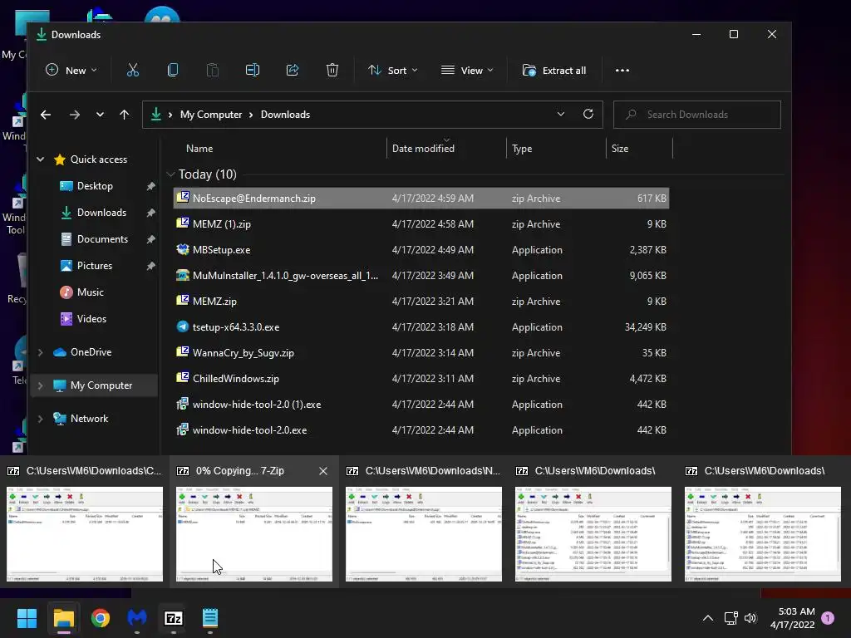Expand the My Computer tree node

coord(40,385)
